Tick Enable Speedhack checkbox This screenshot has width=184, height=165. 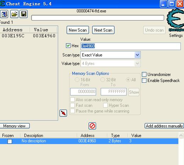[144, 81]
